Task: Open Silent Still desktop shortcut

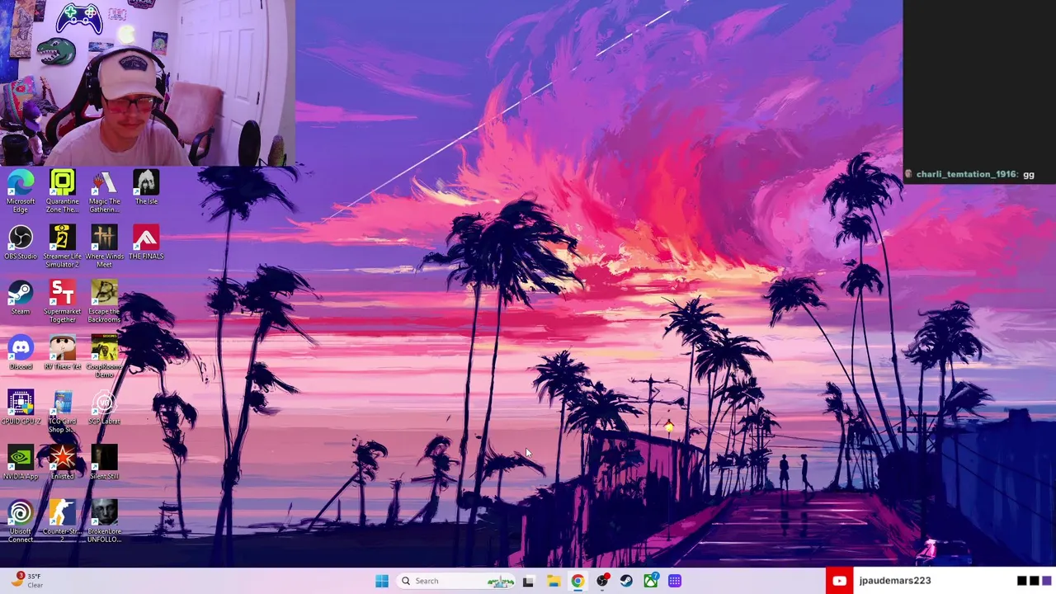Action: [104, 463]
